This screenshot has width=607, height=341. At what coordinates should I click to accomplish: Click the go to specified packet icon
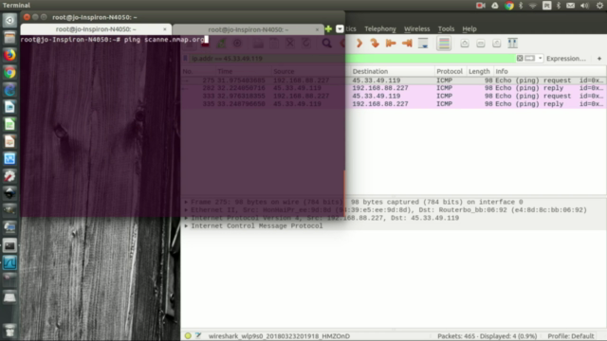point(375,44)
